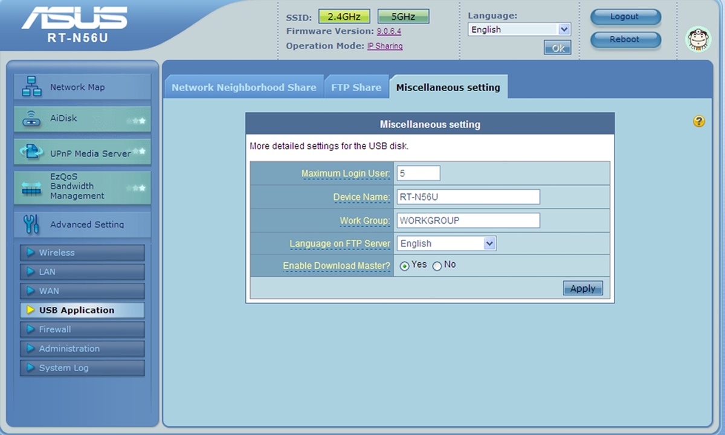The height and width of the screenshot is (435, 725).
Task: Click the firmware version 9.0.6.4 link
Action: 389,31
